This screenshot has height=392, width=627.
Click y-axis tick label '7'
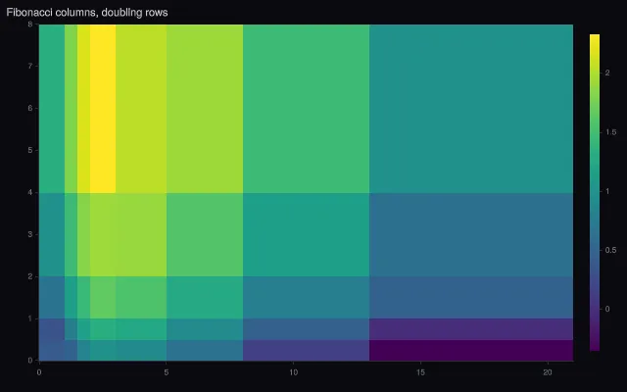30,66
